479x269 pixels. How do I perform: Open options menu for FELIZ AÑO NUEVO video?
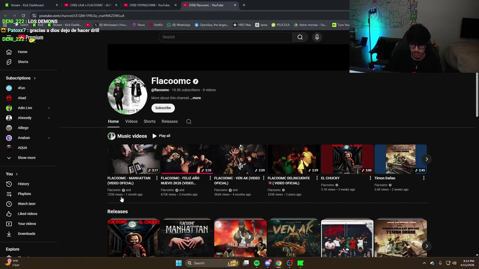coord(210,178)
